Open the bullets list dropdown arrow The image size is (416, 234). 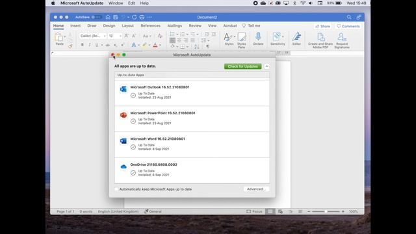click(177, 34)
